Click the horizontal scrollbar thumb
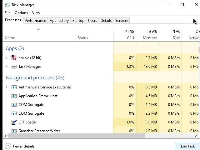 tap(75, 136)
